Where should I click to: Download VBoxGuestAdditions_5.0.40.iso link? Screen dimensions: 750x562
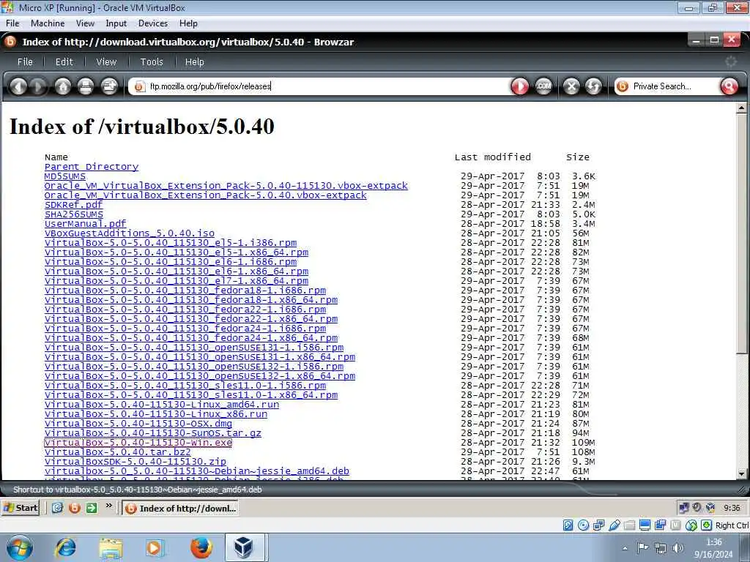pyautogui.click(x=130, y=233)
